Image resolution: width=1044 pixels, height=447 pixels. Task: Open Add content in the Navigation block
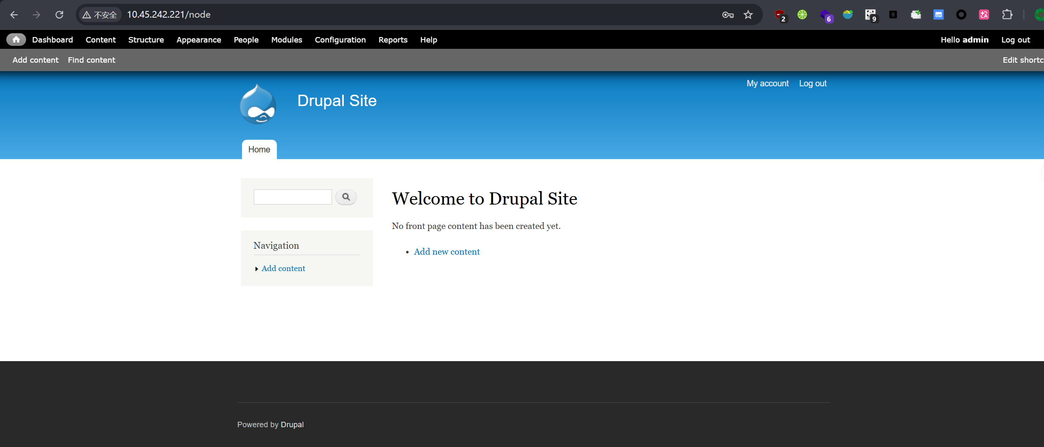click(283, 269)
